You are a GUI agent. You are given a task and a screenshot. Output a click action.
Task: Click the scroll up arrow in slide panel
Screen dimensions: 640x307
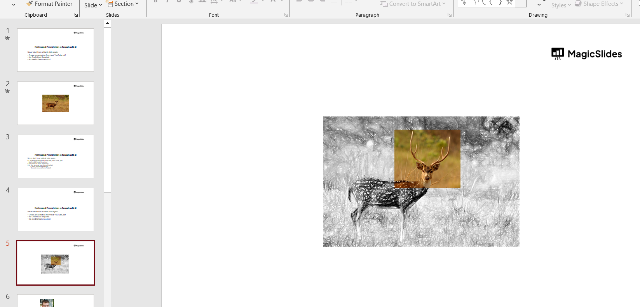108,24
